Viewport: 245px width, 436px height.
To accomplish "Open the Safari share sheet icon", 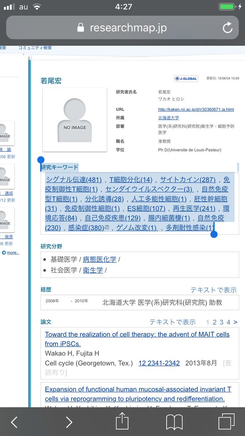I will [x=122, y=421].
